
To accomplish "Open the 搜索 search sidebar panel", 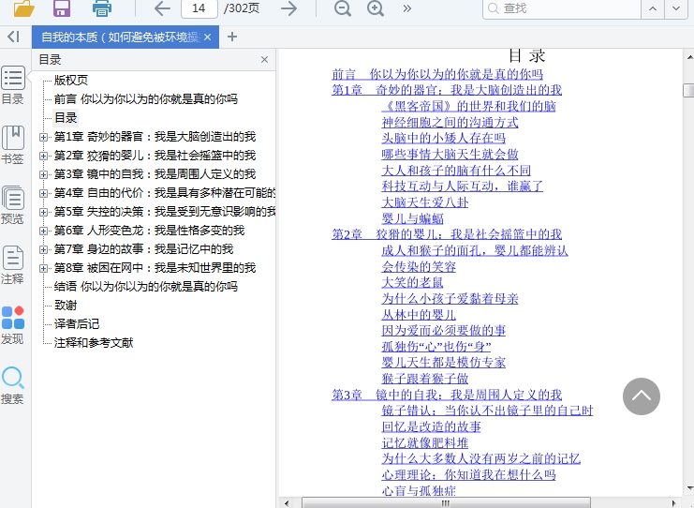I will (x=13, y=385).
